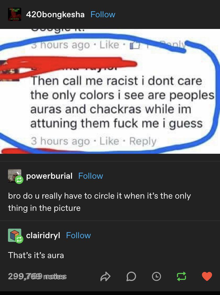The width and height of the screenshot is (220, 295).
Task: Open clairidryl's cube avatar
Action: [15, 235]
